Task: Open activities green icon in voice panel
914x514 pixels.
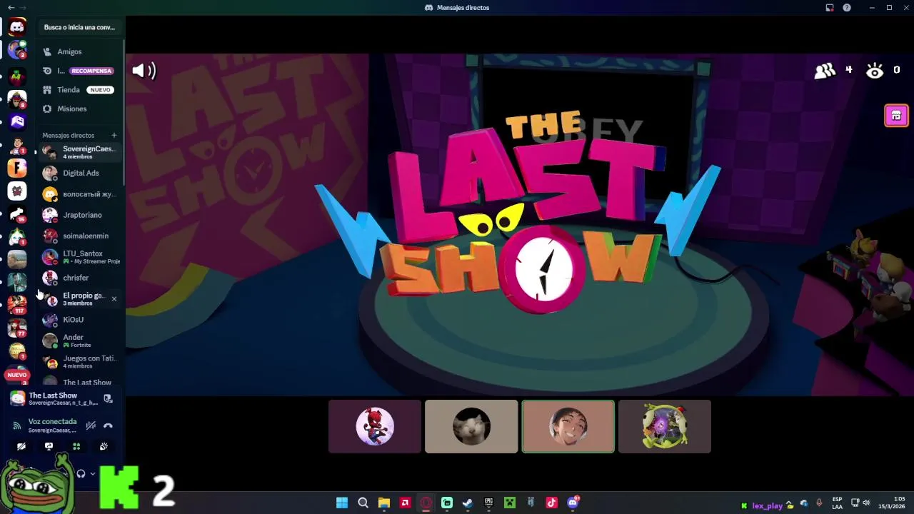Action: pyautogui.click(x=76, y=446)
